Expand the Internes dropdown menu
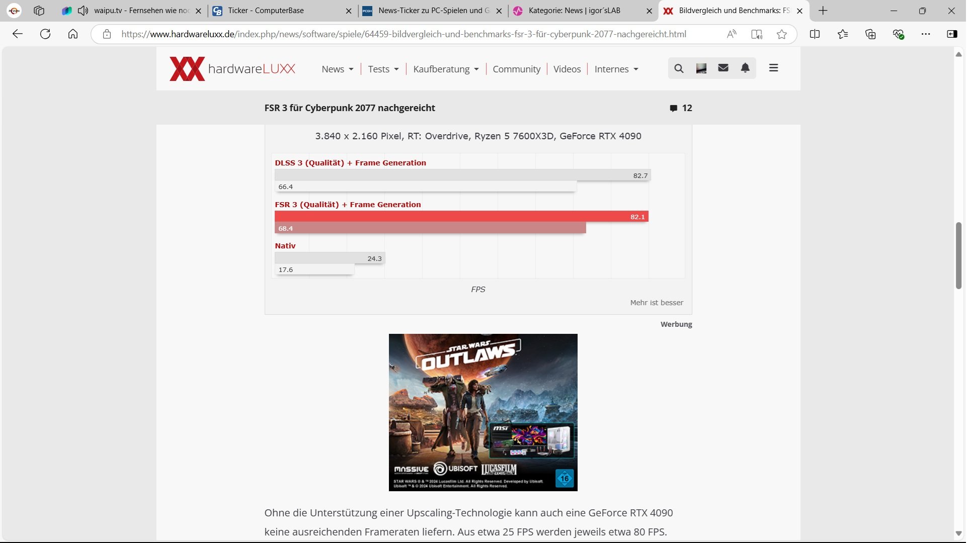The height and width of the screenshot is (543, 967). coord(616,69)
